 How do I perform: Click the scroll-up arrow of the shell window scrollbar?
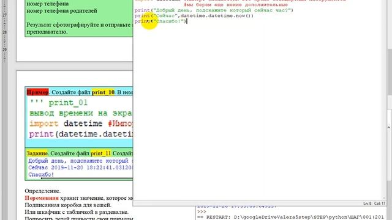point(389,127)
